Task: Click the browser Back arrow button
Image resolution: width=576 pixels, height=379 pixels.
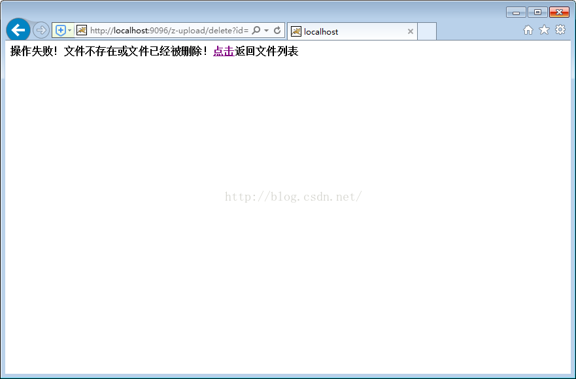Action: coord(18,30)
